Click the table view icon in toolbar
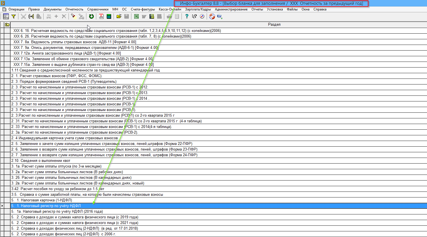427x237 pixels. pyautogui.click(x=6, y=17)
